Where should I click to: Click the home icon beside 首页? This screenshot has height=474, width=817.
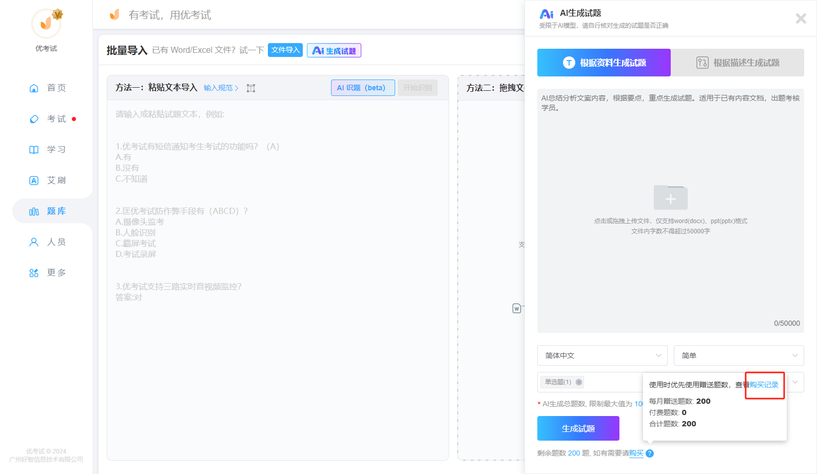coord(34,88)
